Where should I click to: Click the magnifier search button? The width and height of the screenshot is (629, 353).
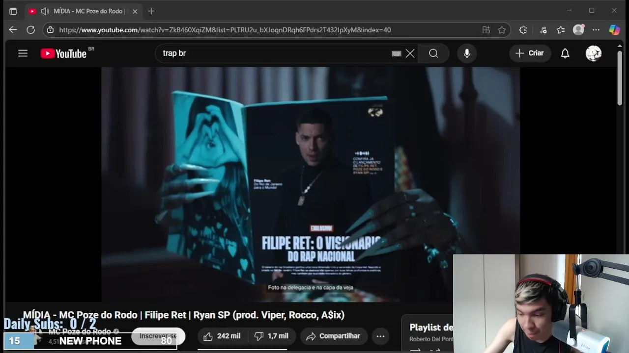(x=433, y=53)
